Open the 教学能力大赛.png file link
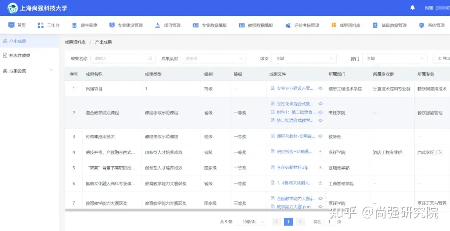 294,206
